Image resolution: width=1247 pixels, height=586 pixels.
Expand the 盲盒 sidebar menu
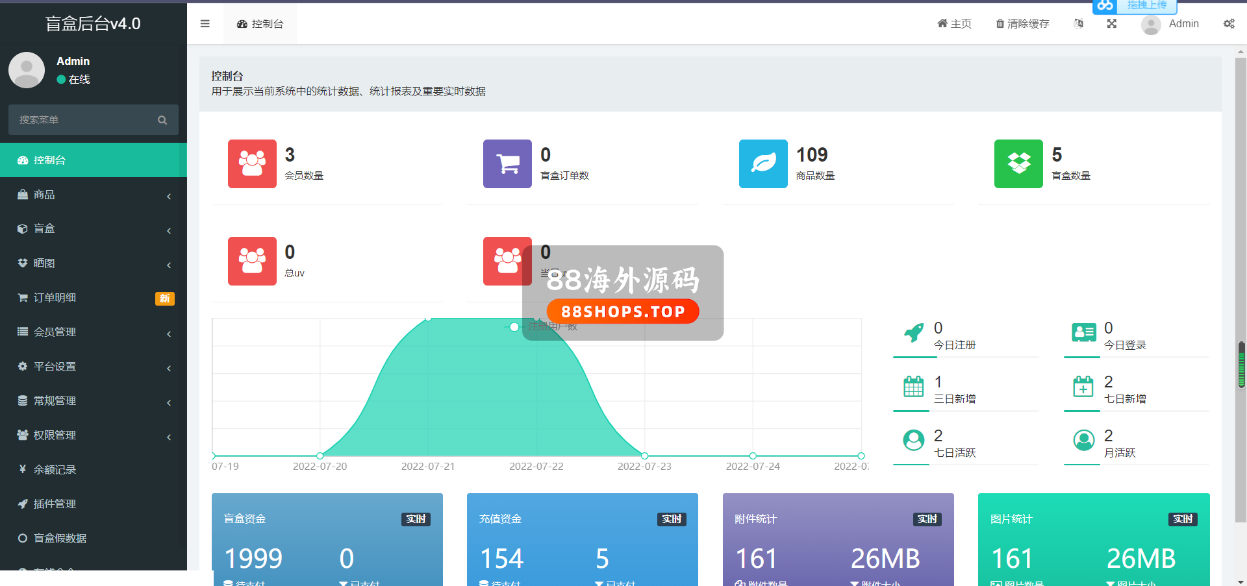pos(94,229)
